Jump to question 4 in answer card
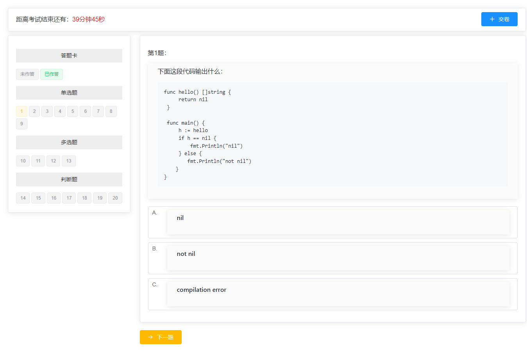Screen dimensions: 527x352 60,111
